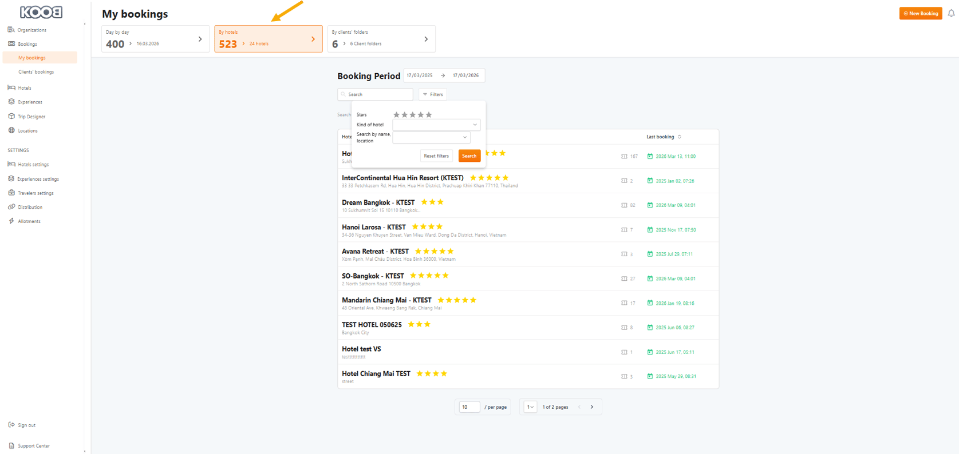Click the Travelers settings icon
This screenshot has width=959, height=454.
coord(11,193)
